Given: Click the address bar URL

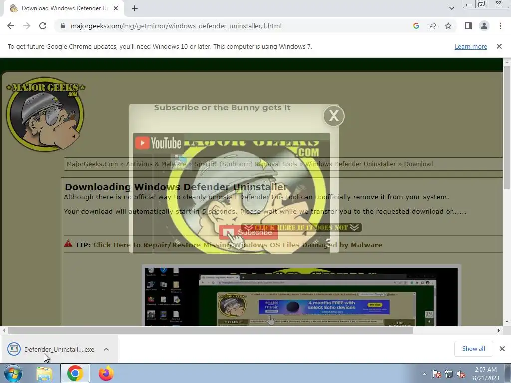Looking at the screenshot, I should click(x=176, y=26).
